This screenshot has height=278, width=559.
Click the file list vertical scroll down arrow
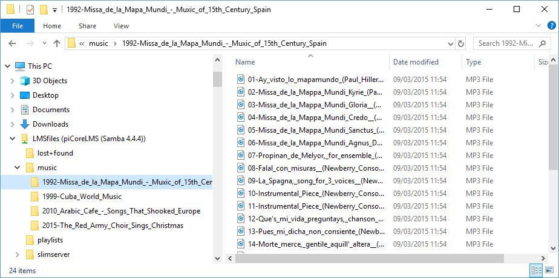[553, 248]
